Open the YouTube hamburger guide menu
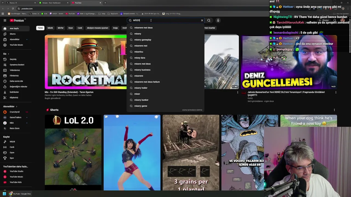The image size is (351, 197). tap(5, 20)
